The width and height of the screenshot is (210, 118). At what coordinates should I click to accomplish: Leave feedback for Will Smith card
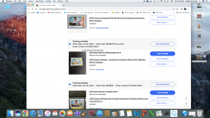162,17
